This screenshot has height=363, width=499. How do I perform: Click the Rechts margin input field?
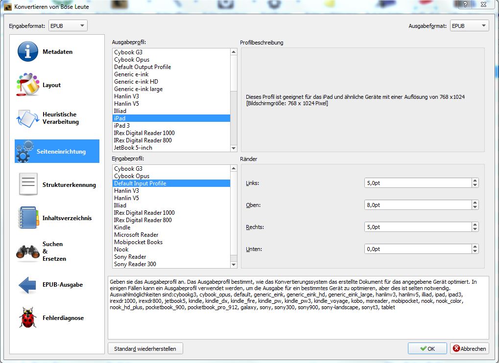[x=418, y=227]
